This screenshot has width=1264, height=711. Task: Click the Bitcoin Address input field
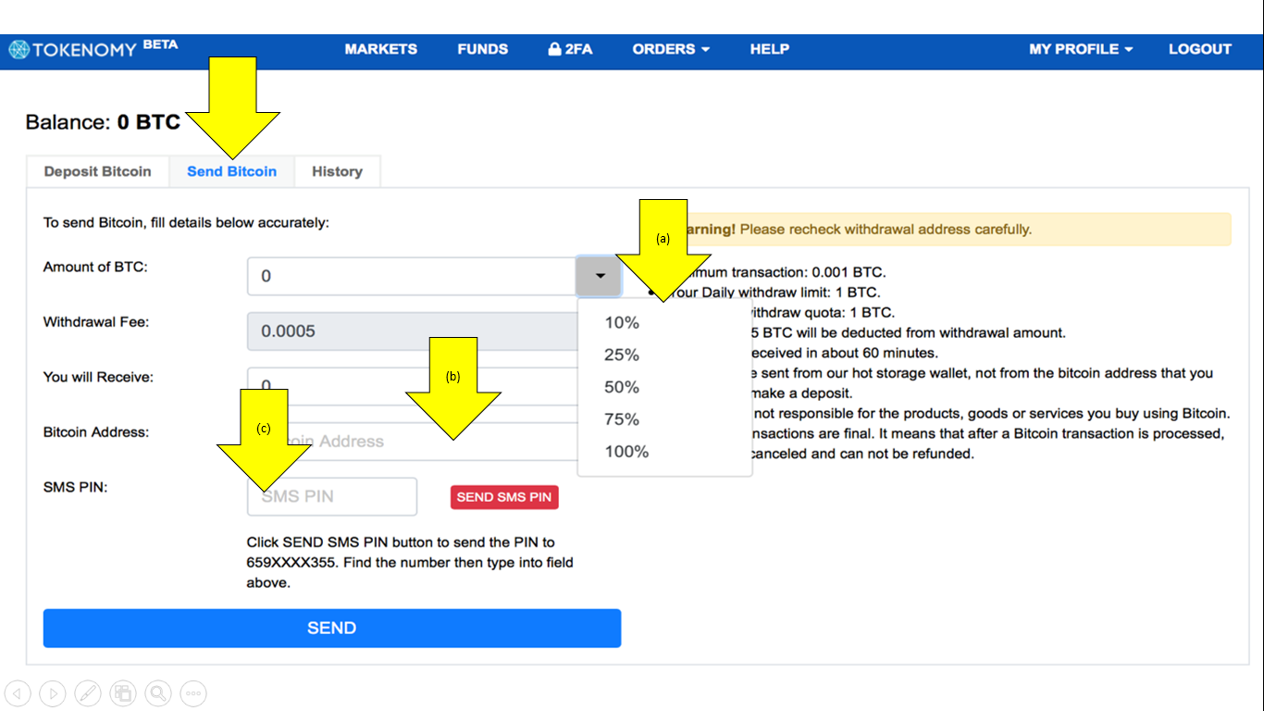point(412,442)
